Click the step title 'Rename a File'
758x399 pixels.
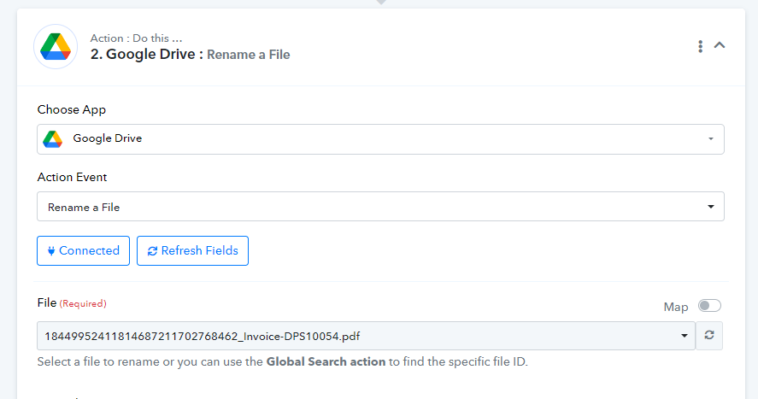point(249,55)
